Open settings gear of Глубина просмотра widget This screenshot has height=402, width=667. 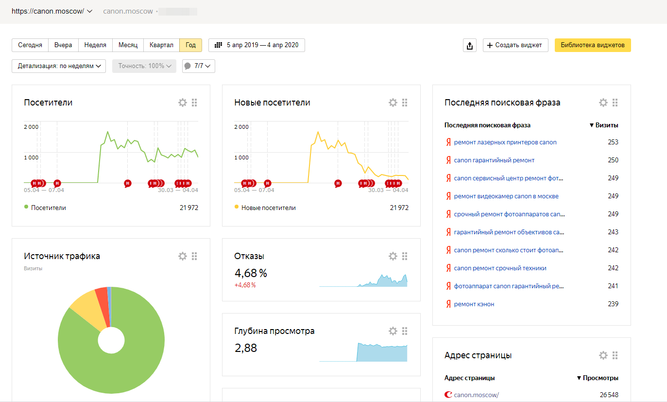393,331
